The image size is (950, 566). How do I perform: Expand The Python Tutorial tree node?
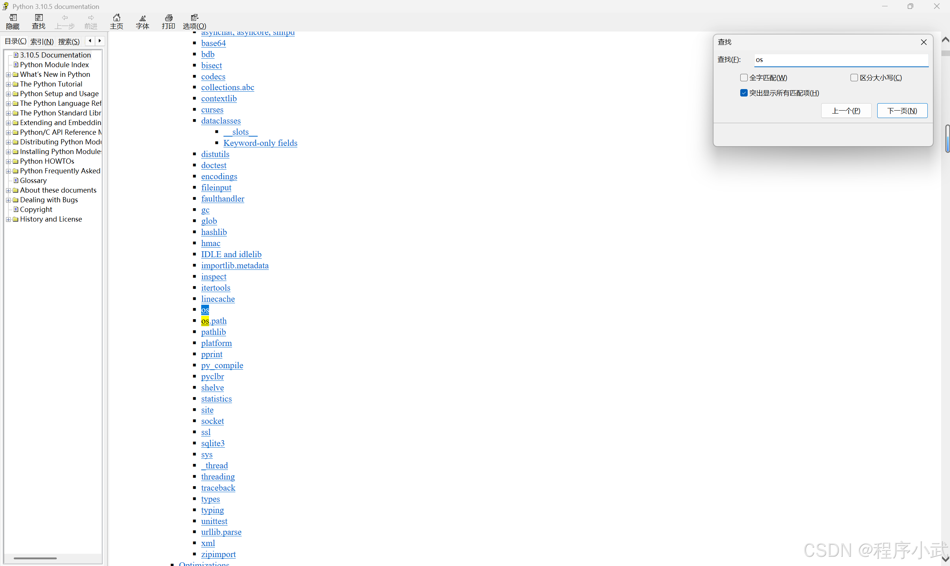pos(9,84)
